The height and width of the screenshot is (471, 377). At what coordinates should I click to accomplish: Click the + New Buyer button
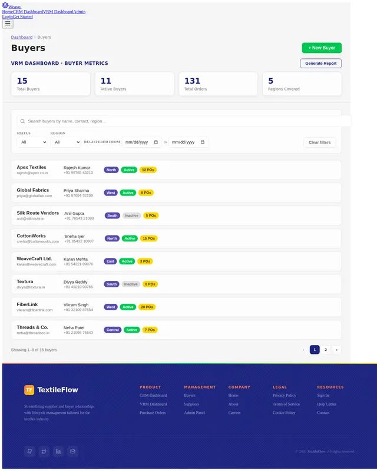(x=322, y=48)
